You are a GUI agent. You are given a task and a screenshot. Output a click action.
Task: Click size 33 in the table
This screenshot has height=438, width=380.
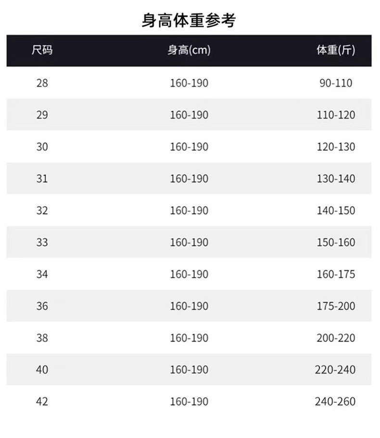pos(42,242)
